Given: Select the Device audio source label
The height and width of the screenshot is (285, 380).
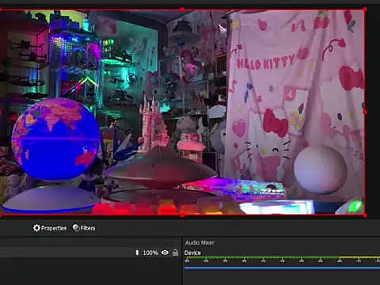Looking at the screenshot, I should pyautogui.click(x=192, y=253).
